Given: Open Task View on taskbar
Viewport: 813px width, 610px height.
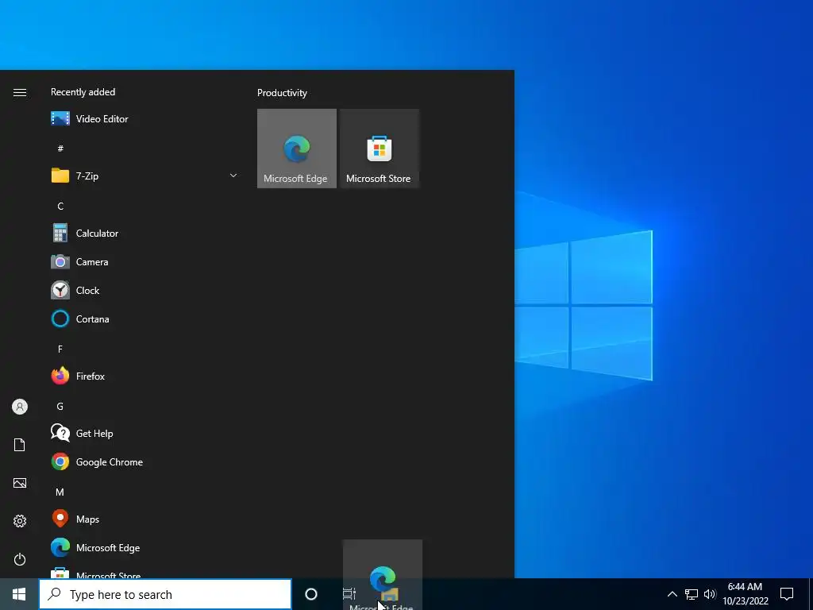Looking at the screenshot, I should coord(349,594).
